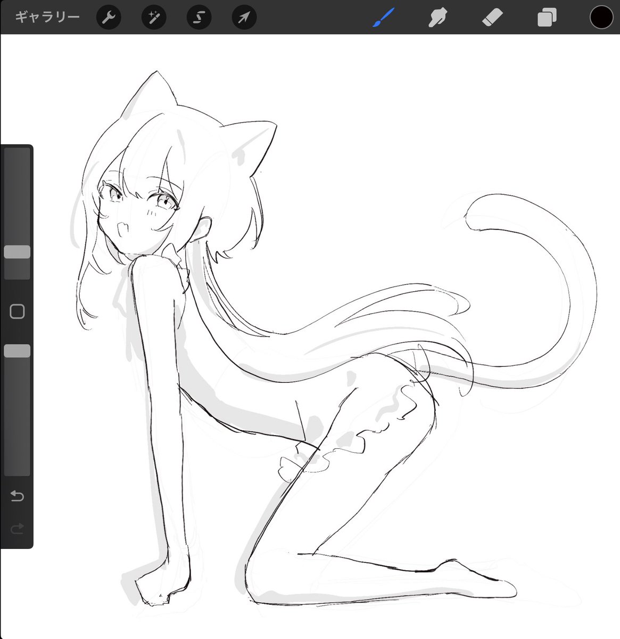
Task: Open the black color picker circle
Action: coord(601,17)
